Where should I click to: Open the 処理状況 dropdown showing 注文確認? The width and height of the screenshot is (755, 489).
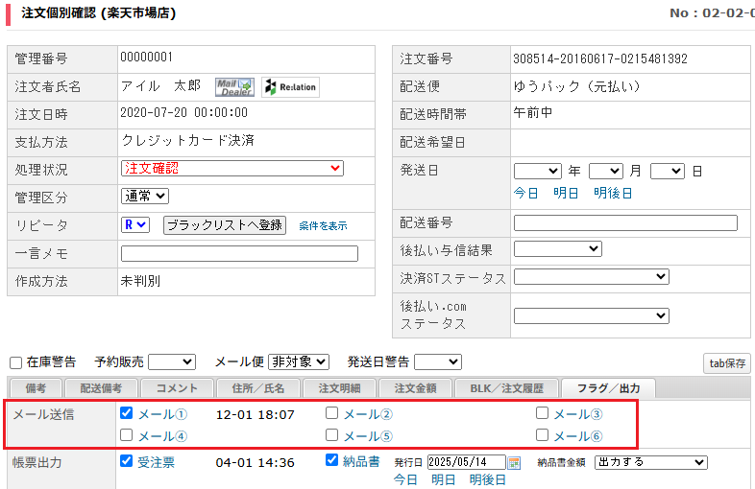pos(232,169)
